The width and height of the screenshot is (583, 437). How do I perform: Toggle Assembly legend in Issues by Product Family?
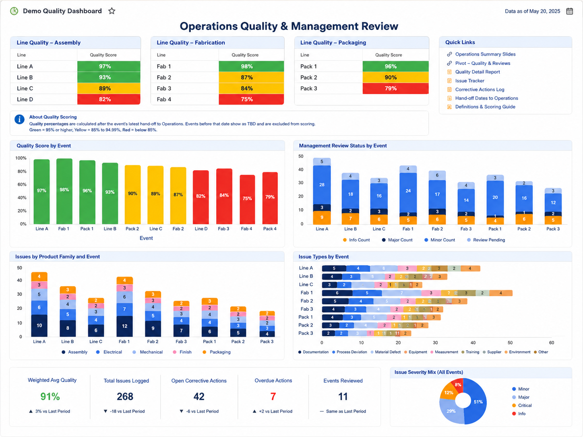pos(74,352)
